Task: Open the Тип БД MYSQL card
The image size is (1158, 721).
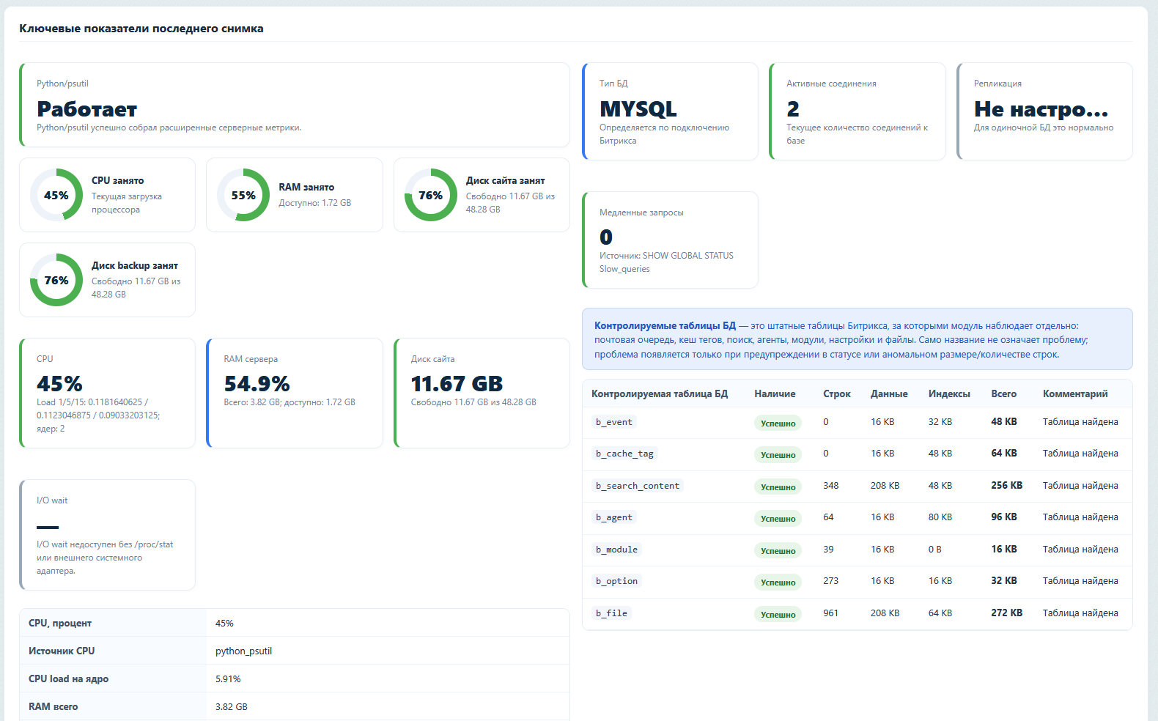Action: point(670,111)
